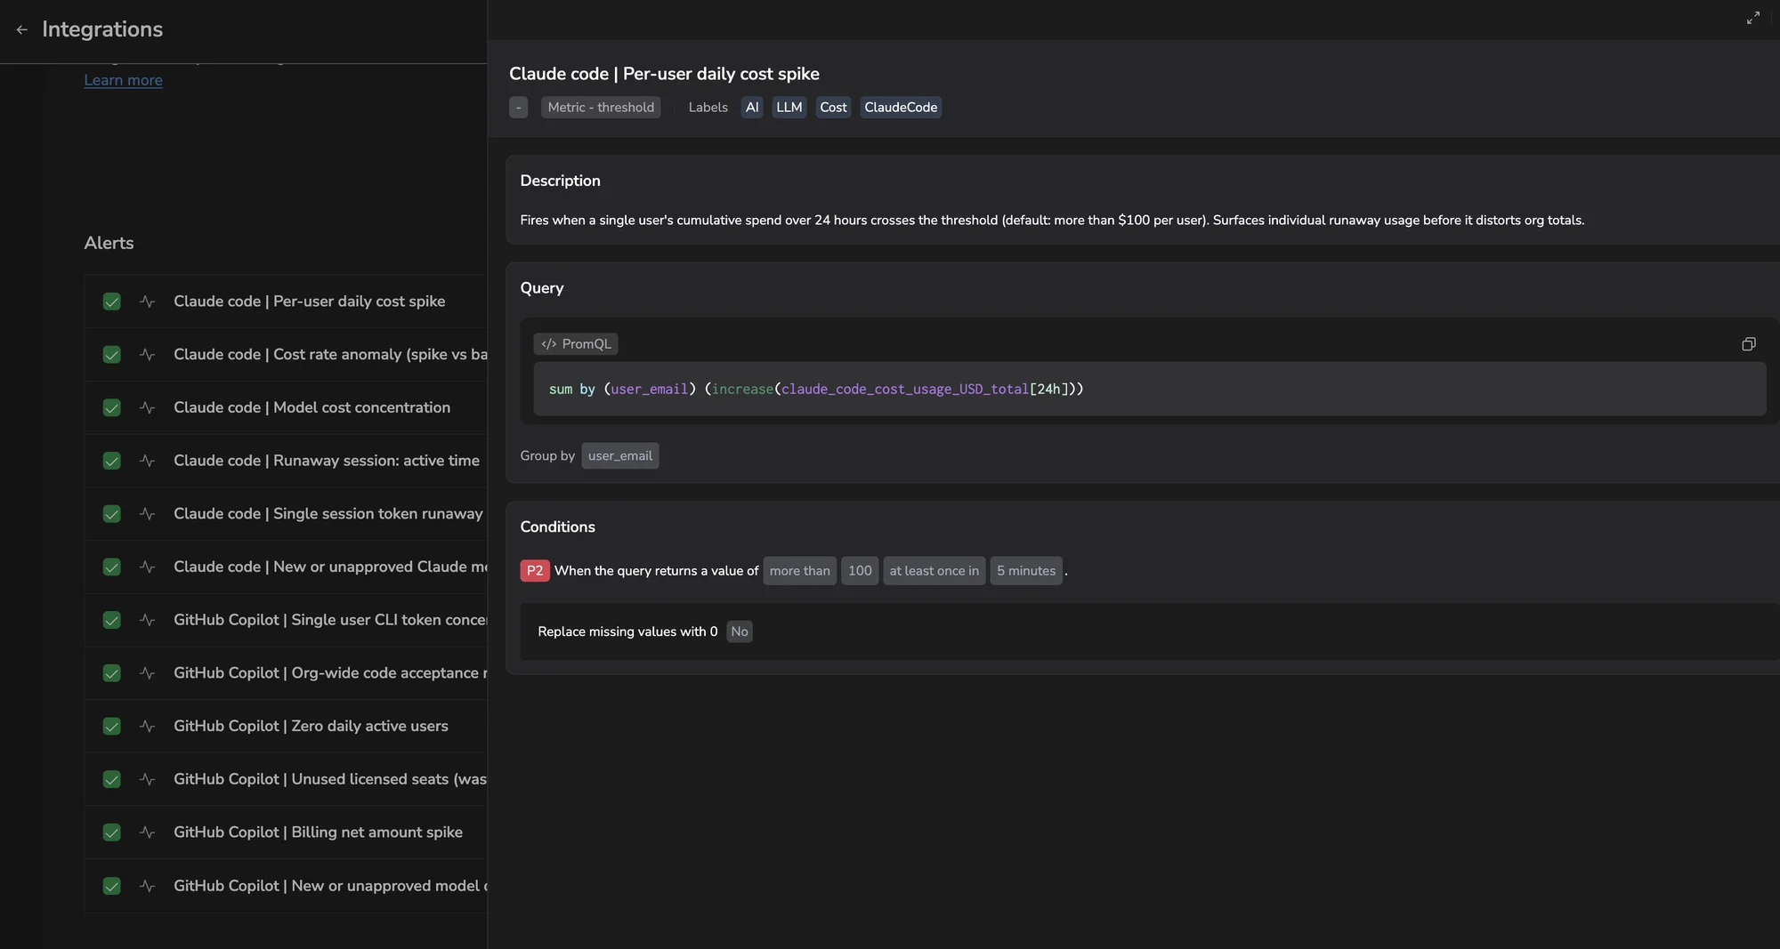The height and width of the screenshot is (949, 1780).
Task: Select Claude code Model cost concentration alert
Action: coord(286,407)
